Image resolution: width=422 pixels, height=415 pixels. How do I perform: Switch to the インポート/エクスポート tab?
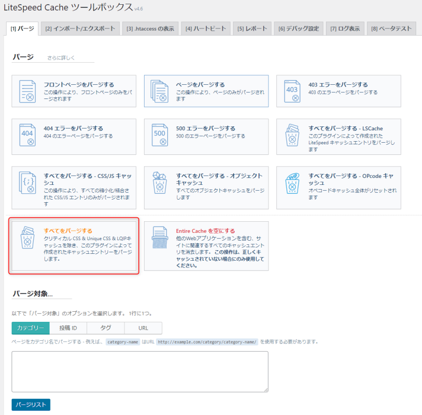[80, 28]
